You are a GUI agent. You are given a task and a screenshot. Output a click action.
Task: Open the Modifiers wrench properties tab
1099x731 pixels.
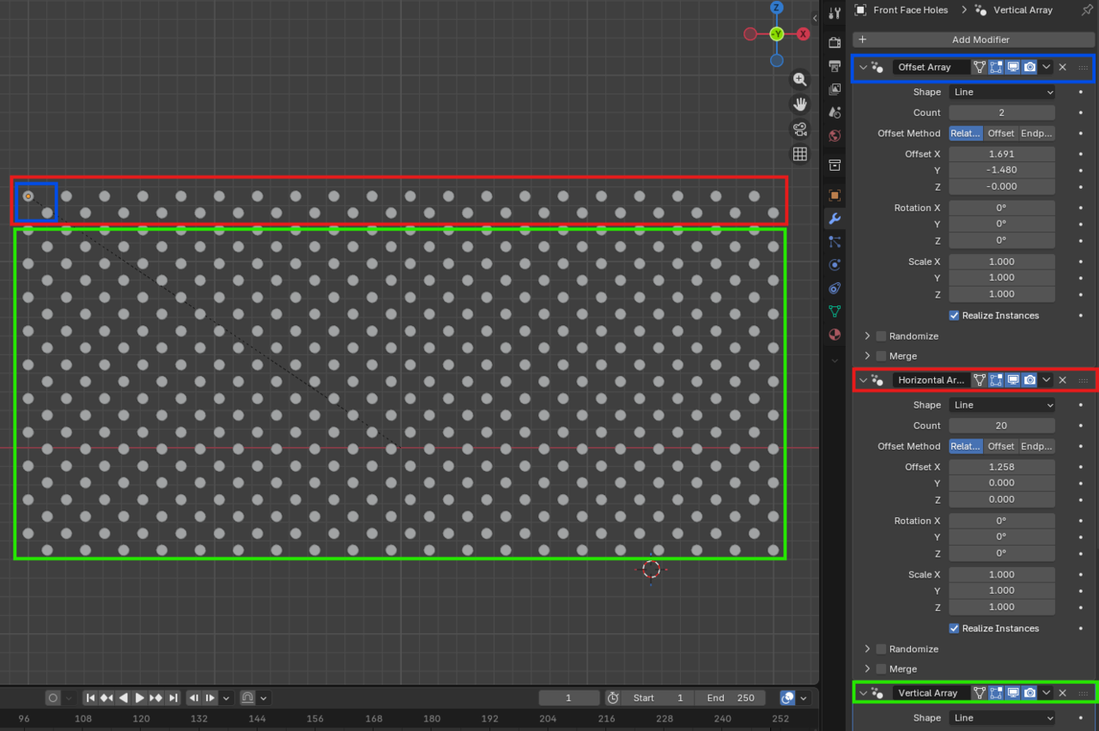click(x=834, y=219)
